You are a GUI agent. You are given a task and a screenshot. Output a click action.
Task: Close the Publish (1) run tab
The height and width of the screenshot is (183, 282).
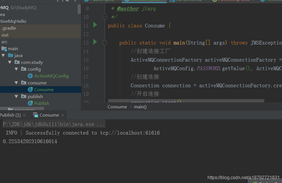coord(25,115)
